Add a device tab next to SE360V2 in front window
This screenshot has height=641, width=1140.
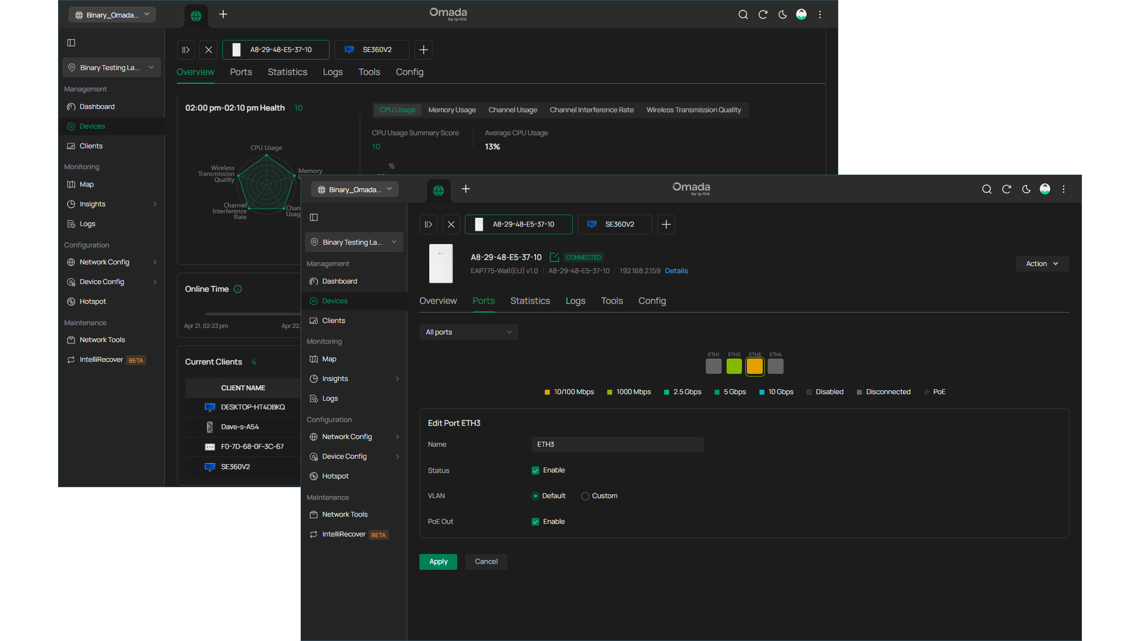coord(666,224)
